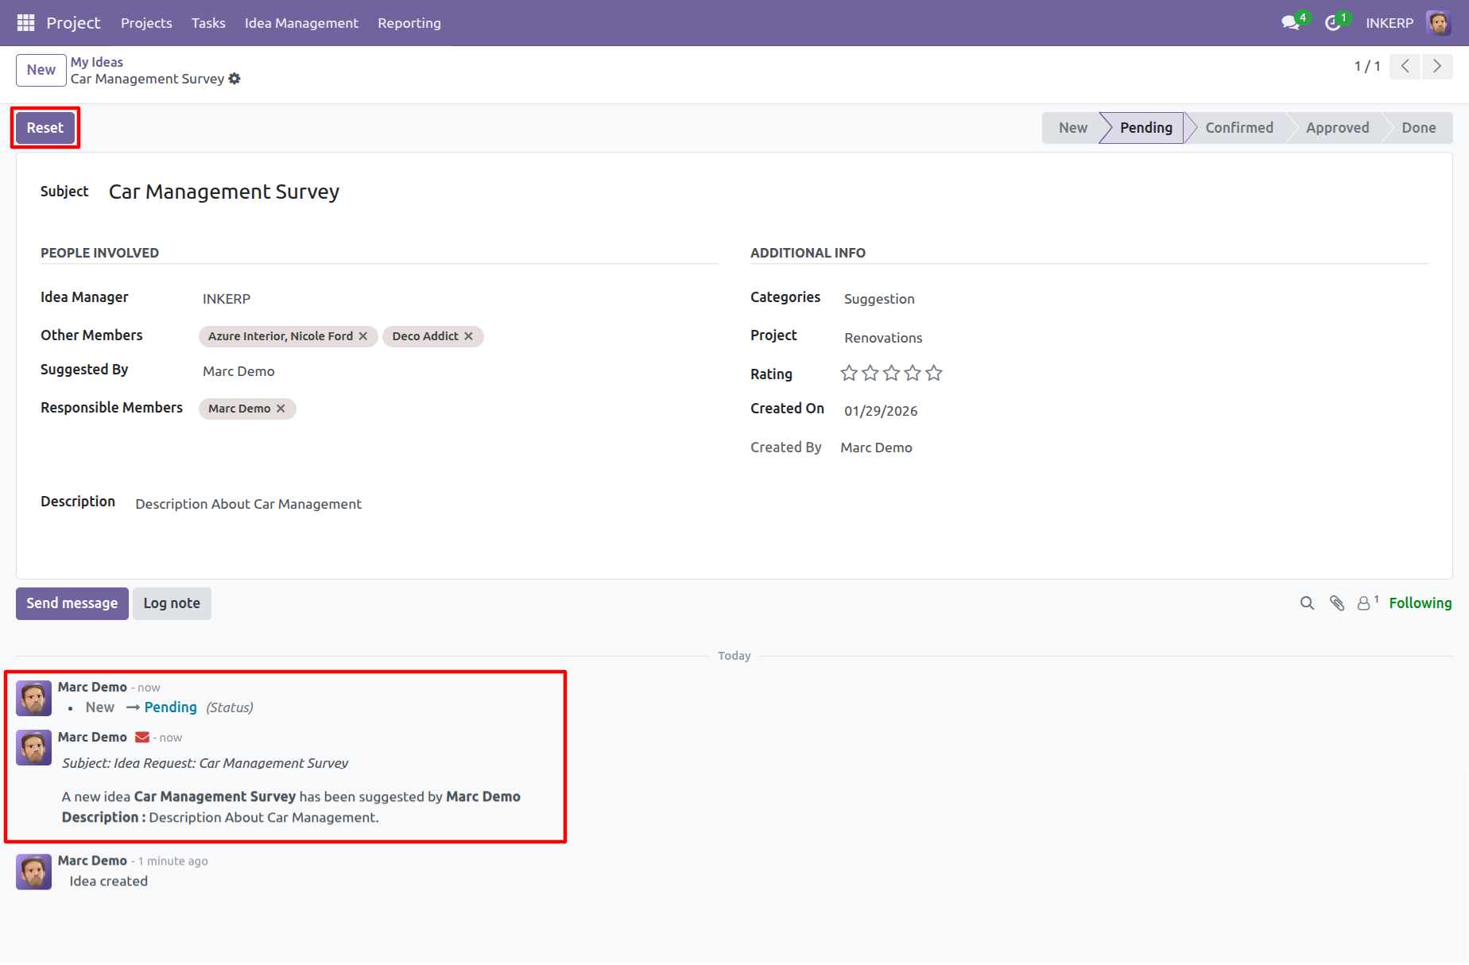Open attachments with the paperclip icon
Screen dimensions: 1469x965
[x=1337, y=603]
